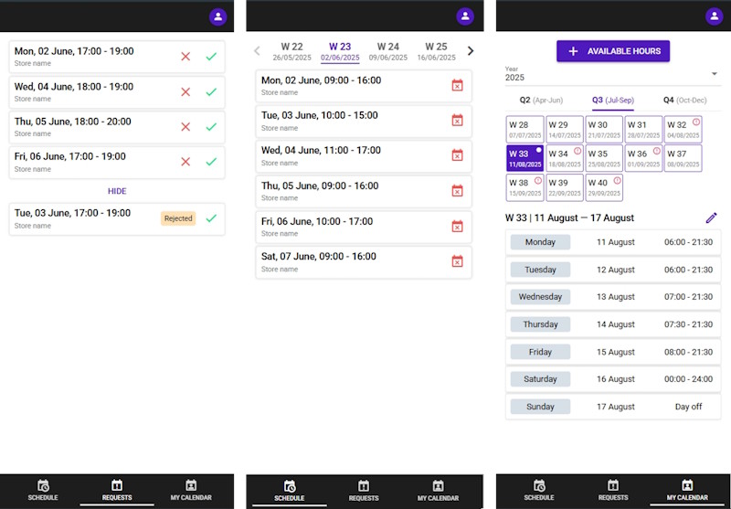Image resolution: width=731 pixels, height=509 pixels.
Task: Cancel the Sat, 07 June 09:00 shift
Action: pyautogui.click(x=458, y=261)
